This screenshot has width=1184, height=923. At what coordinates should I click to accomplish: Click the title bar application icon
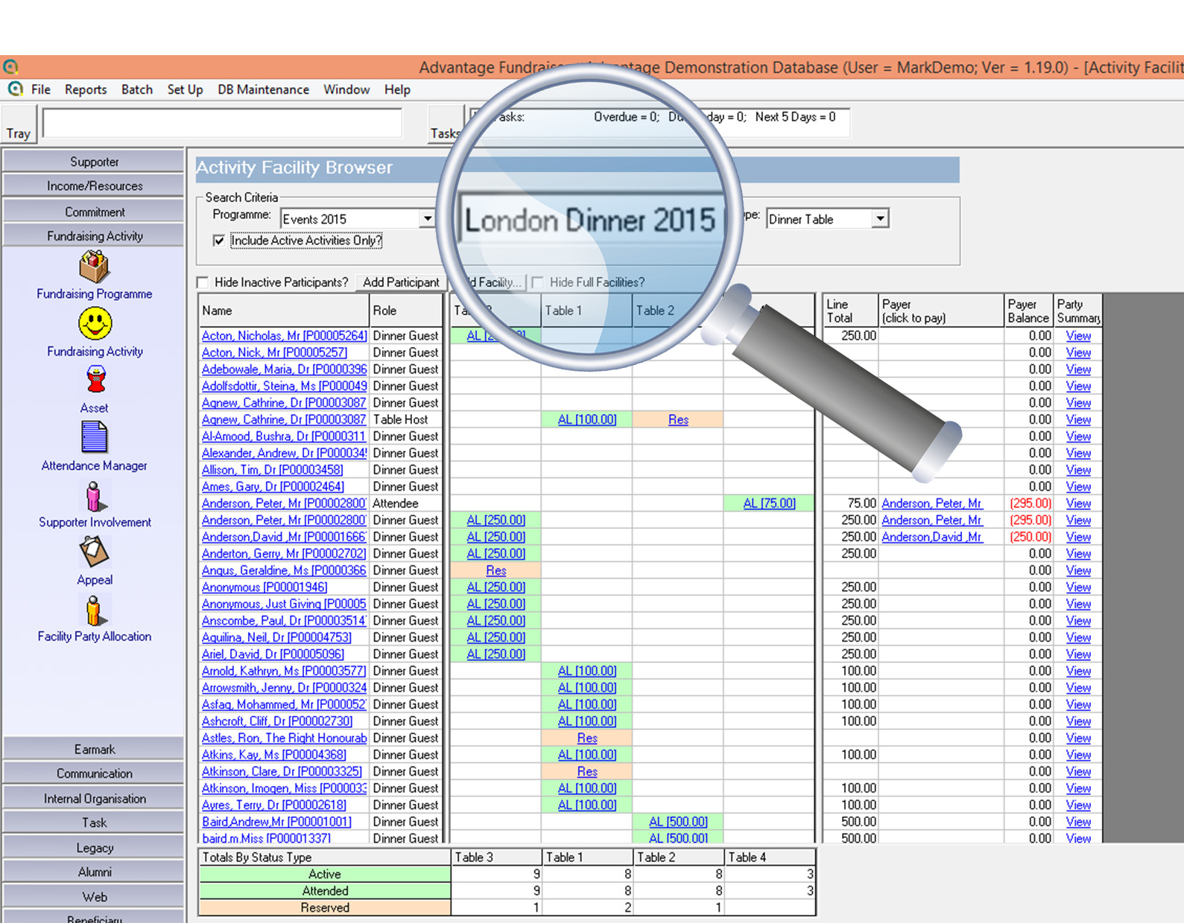click(x=10, y=66)
